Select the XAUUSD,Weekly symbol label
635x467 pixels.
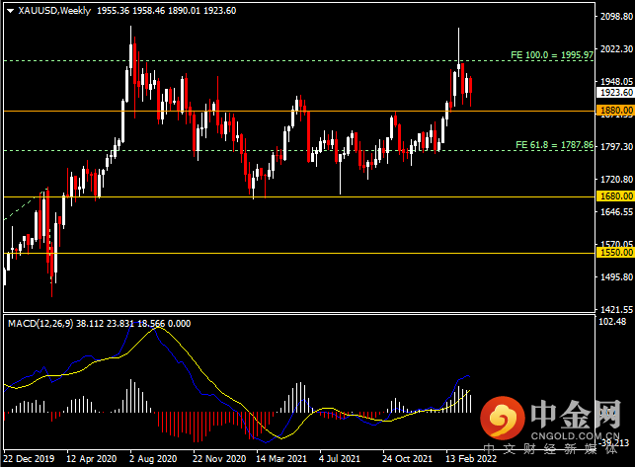pyautogui.click(x=54, y=11)
